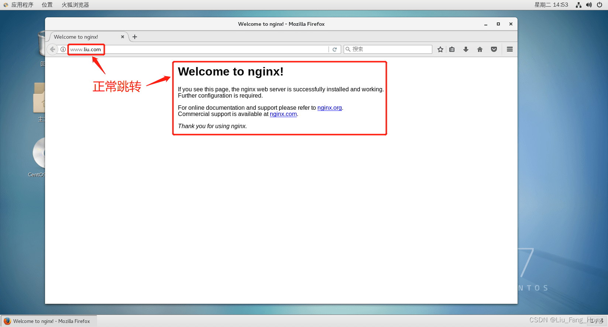This screenshot has width=608, height=327.
Task: Open the volume speaker icon
Action: [589, 5]
